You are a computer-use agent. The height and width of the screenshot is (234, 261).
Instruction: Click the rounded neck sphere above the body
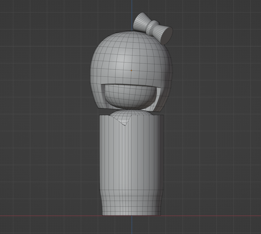[x=131, y=113]
